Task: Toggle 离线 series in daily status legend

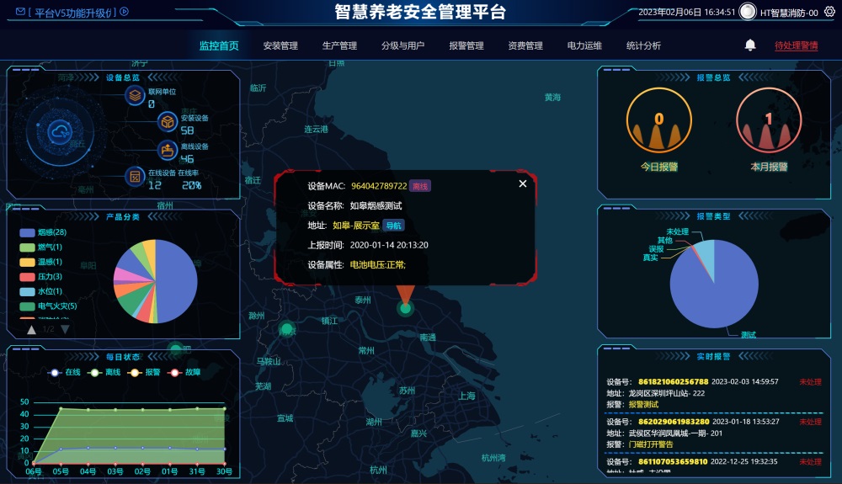Action: (104, 372)
